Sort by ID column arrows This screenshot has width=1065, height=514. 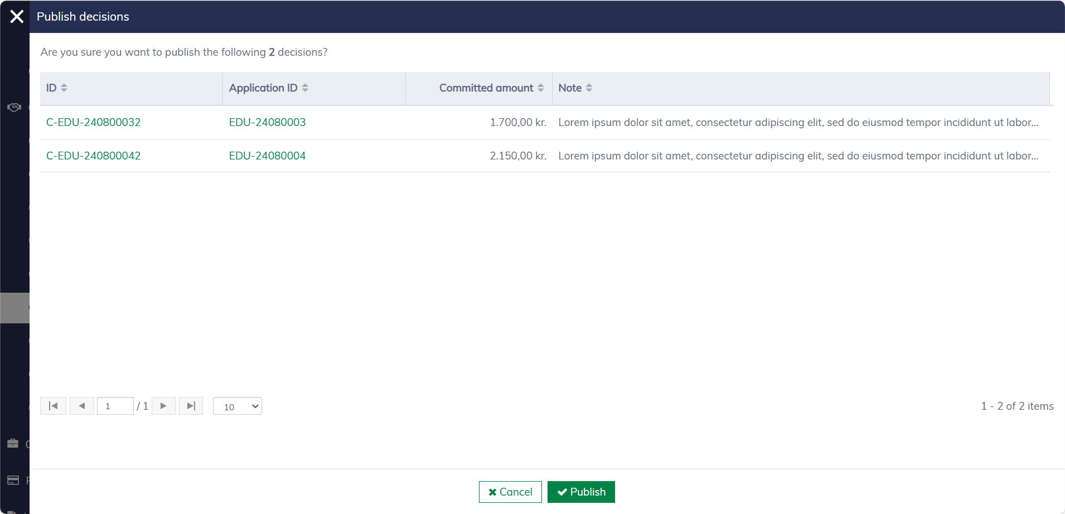tap(64, 88)
